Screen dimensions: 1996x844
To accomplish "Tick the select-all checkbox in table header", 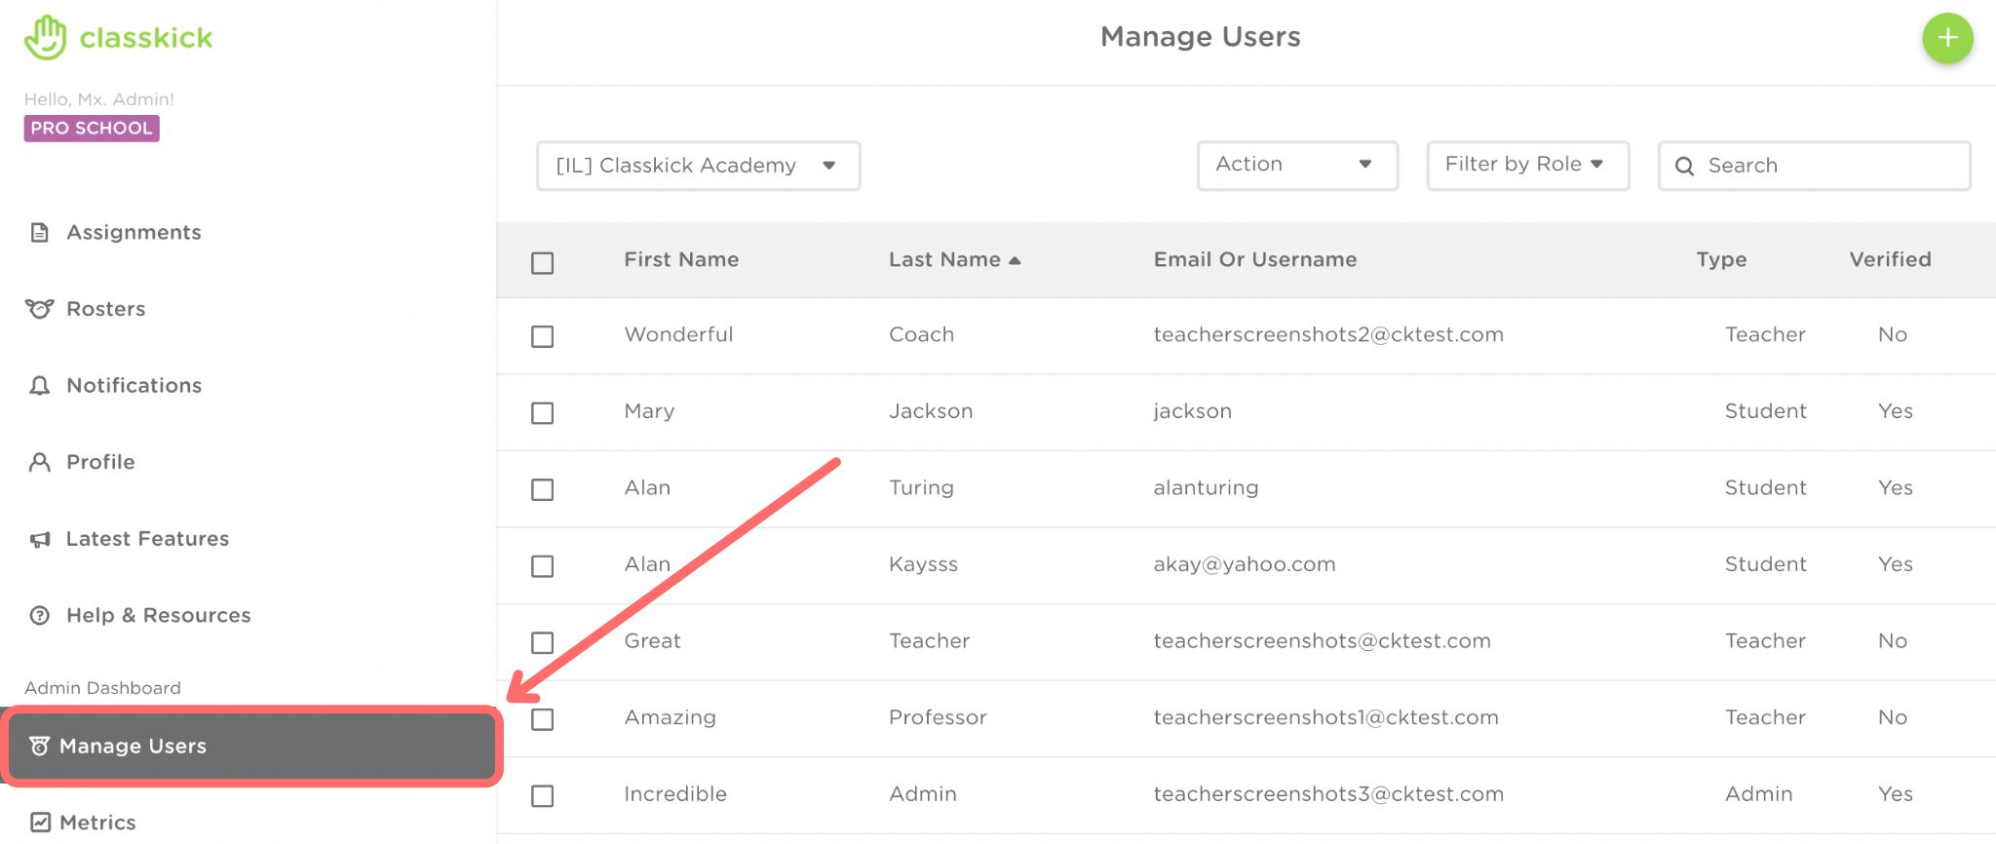I will tap(543, 263).
